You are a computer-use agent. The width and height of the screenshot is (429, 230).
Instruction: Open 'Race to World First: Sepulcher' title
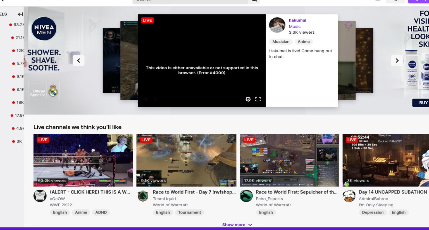(x=297, y=192)
